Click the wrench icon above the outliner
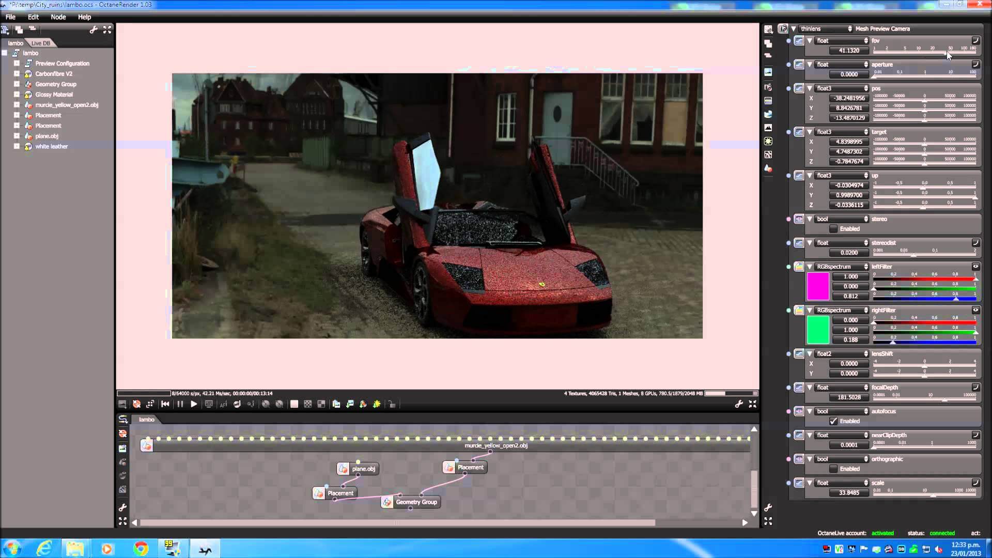Screen dimensions: 992x558 coord(94,30)
